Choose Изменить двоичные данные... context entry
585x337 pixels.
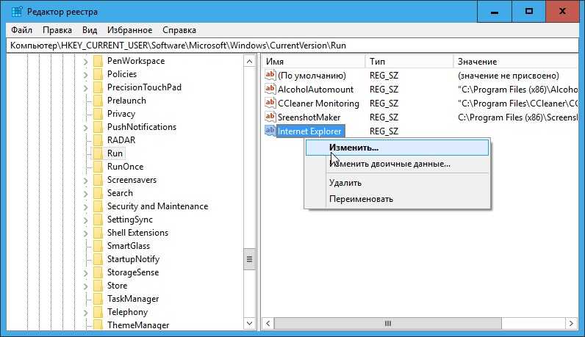(397, 164)
